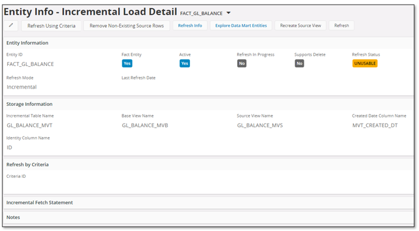Click the FACT_GL_BALANCE Entity ID value
The image size is (419, 231).
click(x=30, y=64)
